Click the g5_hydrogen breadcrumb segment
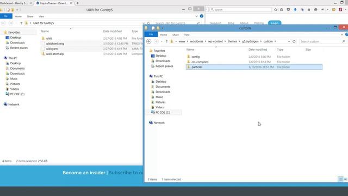The width and height of the screenshot is (348, 196). (x=250, y=41)
